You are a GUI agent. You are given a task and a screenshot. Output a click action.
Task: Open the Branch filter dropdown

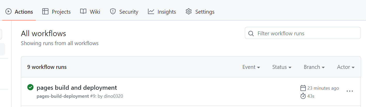tap(314, 67)
